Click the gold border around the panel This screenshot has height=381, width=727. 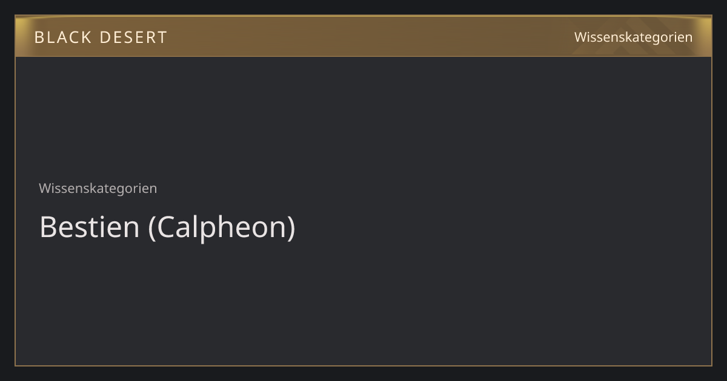click(x=15, y=212)
